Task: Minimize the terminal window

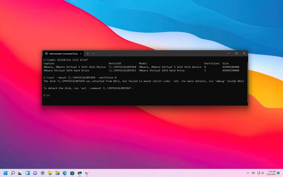Action: 229,53
